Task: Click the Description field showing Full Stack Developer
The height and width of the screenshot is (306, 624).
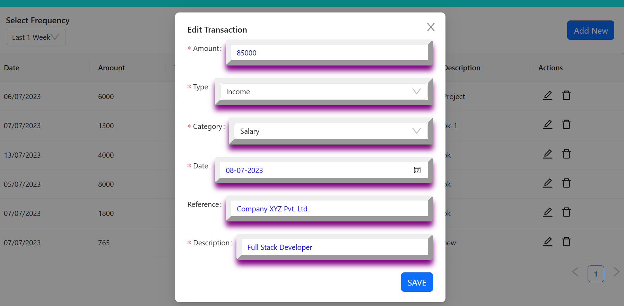Action: (x=333, y=247)
